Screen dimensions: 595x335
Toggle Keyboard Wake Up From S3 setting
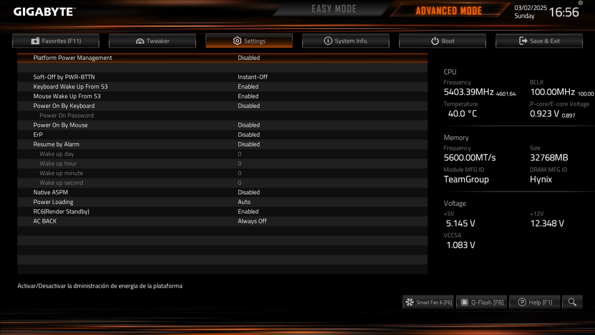pos(222,87)
